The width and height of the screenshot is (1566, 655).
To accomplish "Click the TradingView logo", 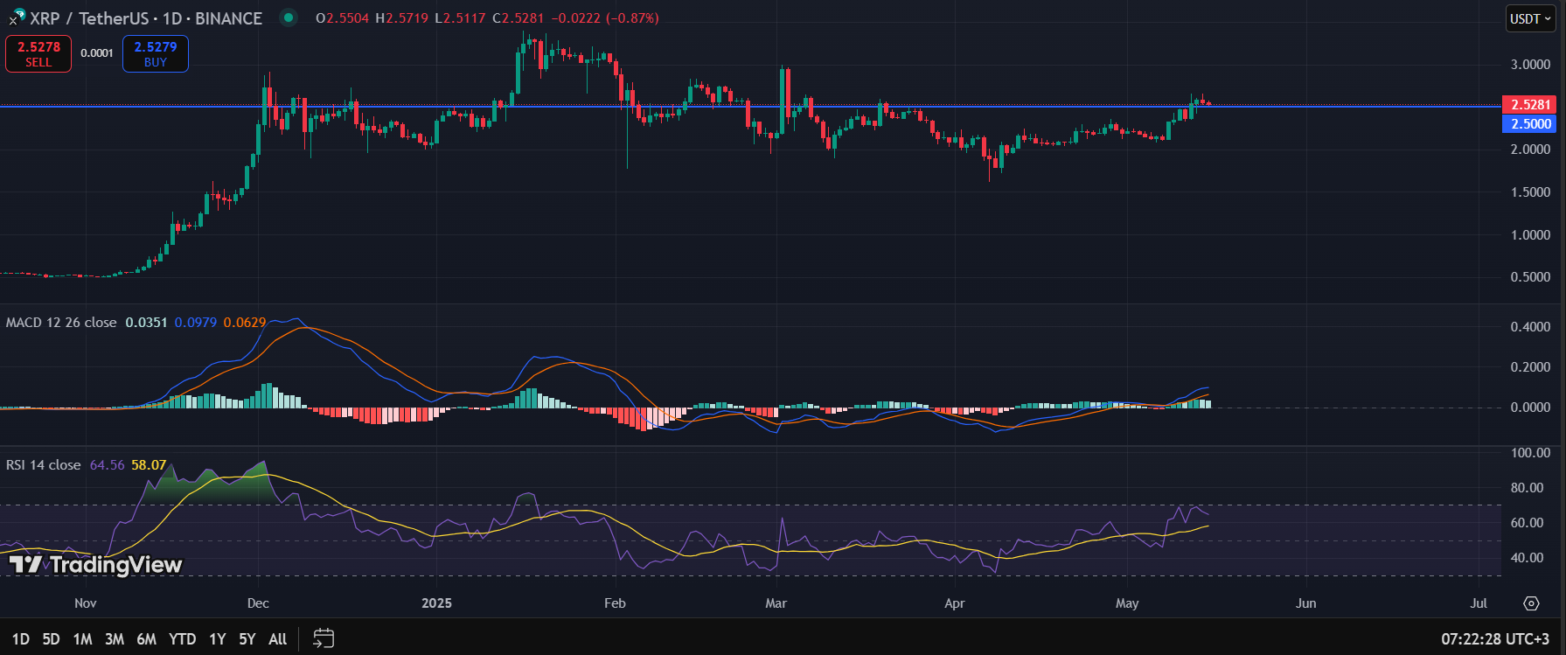I will click(95, 565).
